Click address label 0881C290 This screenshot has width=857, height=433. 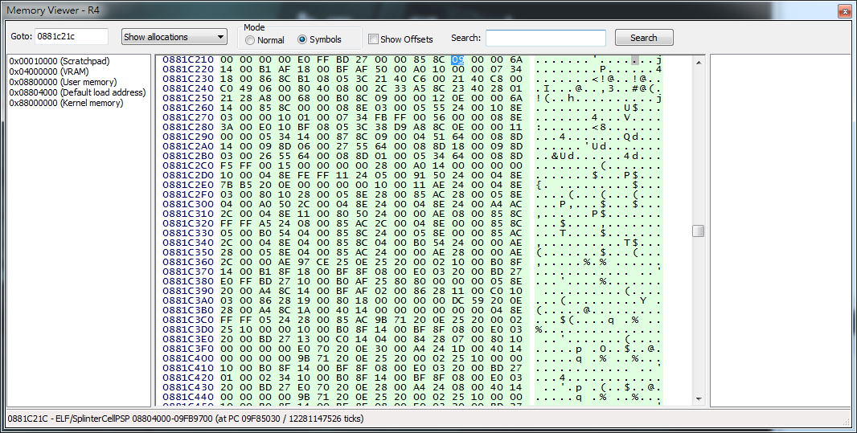(188, 137)
